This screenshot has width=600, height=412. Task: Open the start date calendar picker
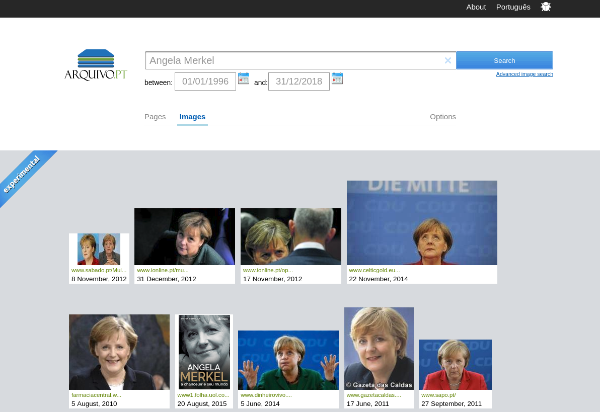tap(243, 78)
